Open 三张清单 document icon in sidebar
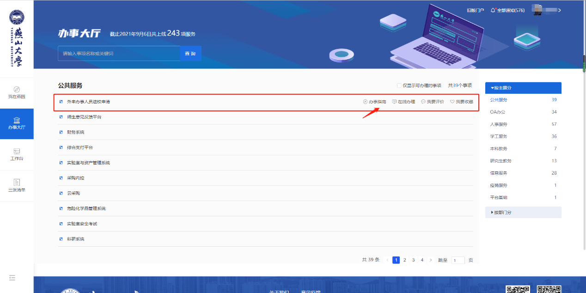 [17, 182]
